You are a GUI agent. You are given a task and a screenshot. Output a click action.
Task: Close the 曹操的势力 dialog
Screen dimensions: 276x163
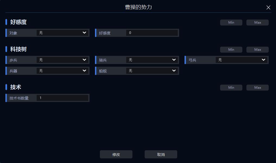(268, 8)
